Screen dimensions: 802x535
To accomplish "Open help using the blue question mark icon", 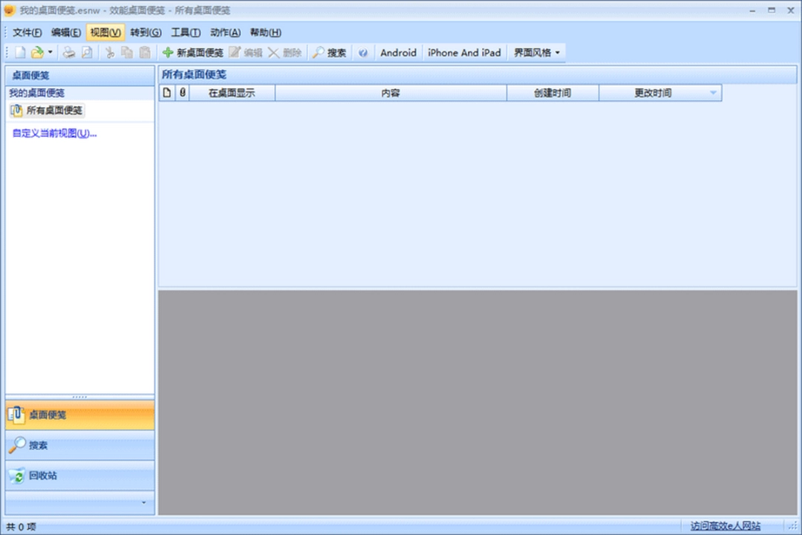I will (362, 52).
